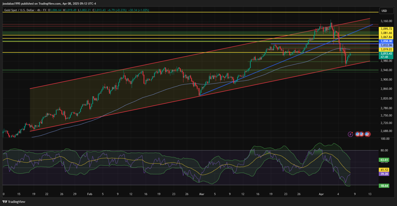Click the Feb label on the time axis

pyautogui.click(x=89, y=194)
